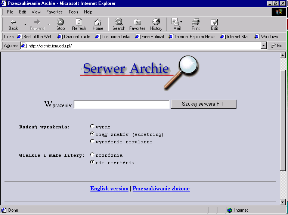
Task: Expand the Address bar dropdown arrow
Action: pyautogui.click(x=264, y=46)
